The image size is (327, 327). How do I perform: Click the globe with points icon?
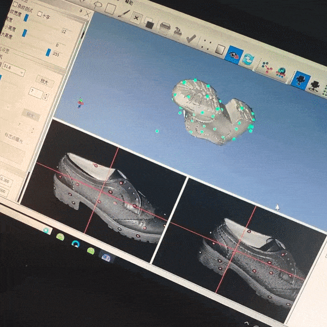point(281,72)
